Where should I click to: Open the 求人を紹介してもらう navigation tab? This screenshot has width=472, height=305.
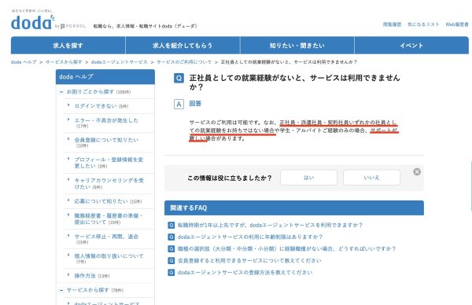pos(183,46)
